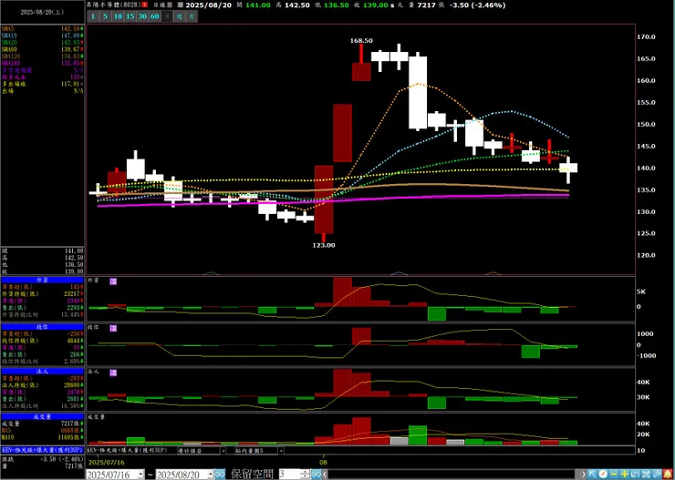This screenshot has height=480, width=675.
Task: Select the 投信 blue panel header
Action: point(42,327)
